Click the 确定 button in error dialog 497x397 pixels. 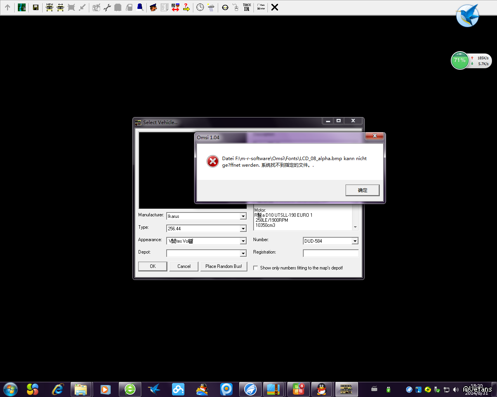click(x=363, y=190)
